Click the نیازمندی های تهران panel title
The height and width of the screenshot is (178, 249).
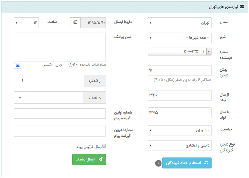coord(223,7)
